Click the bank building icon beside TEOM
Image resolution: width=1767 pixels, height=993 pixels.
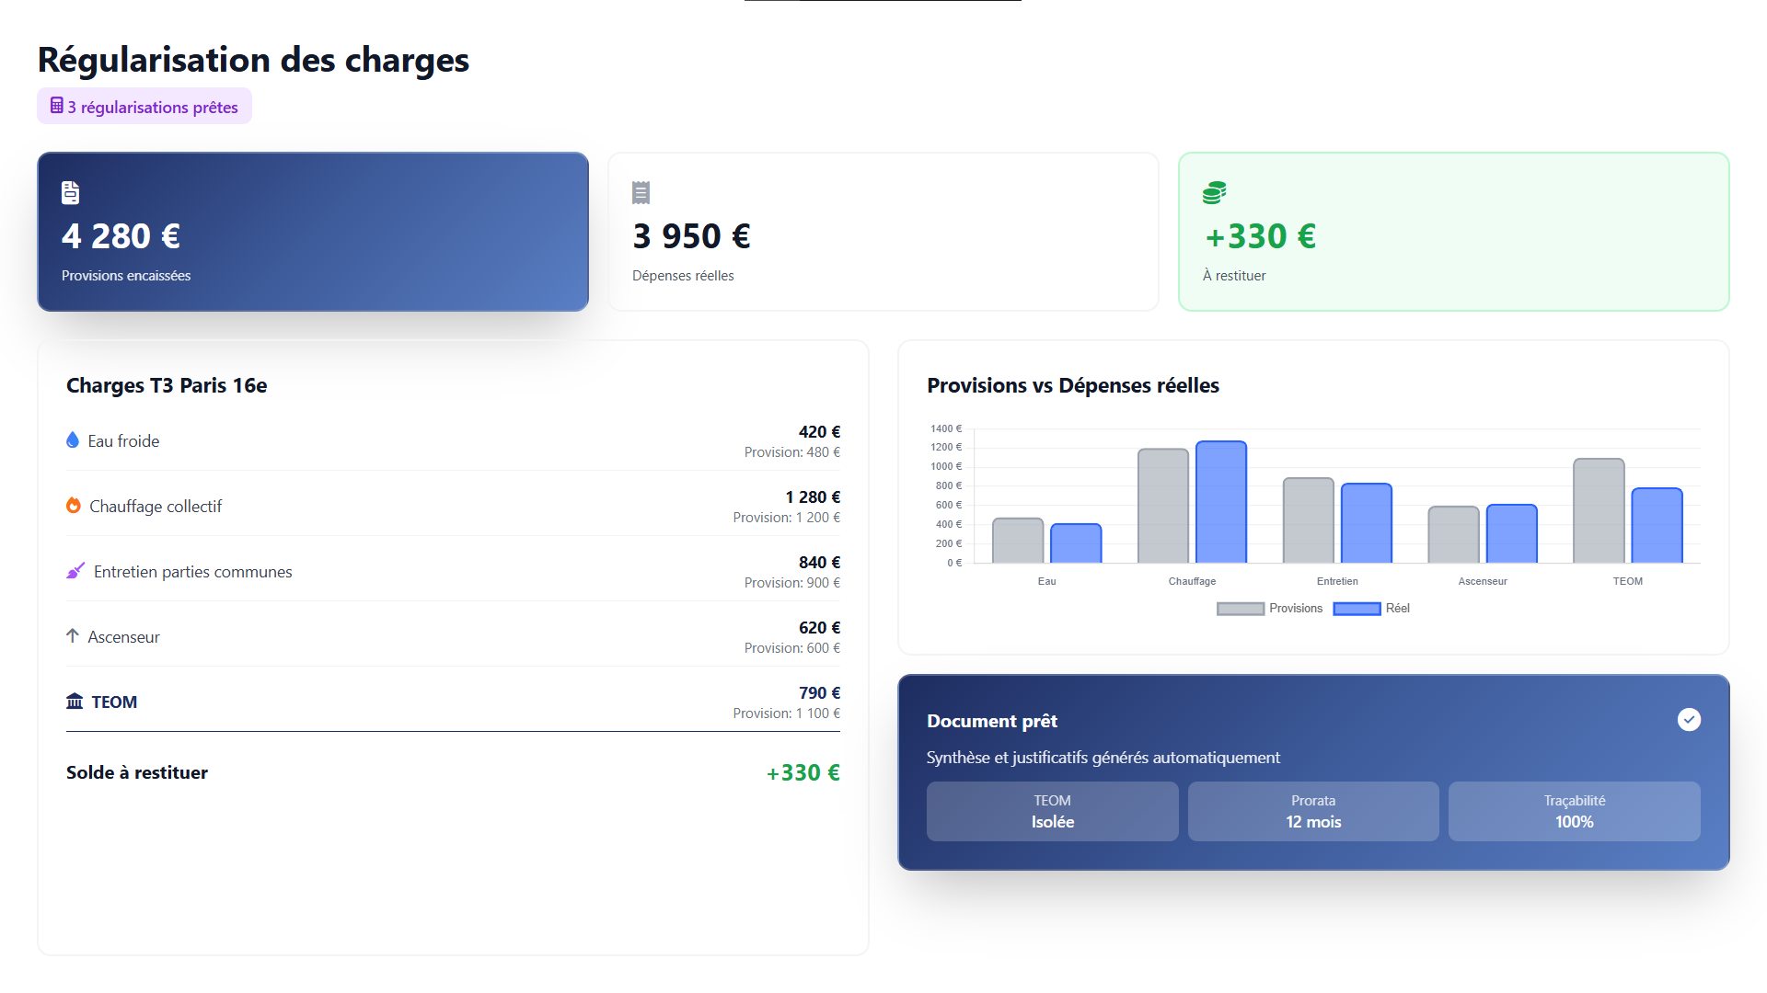pos(75,702)
